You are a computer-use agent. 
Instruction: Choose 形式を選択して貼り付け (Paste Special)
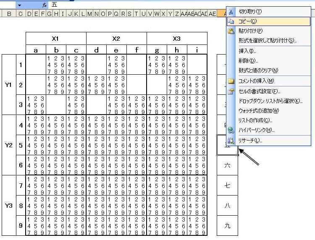(x=268, y=41)
